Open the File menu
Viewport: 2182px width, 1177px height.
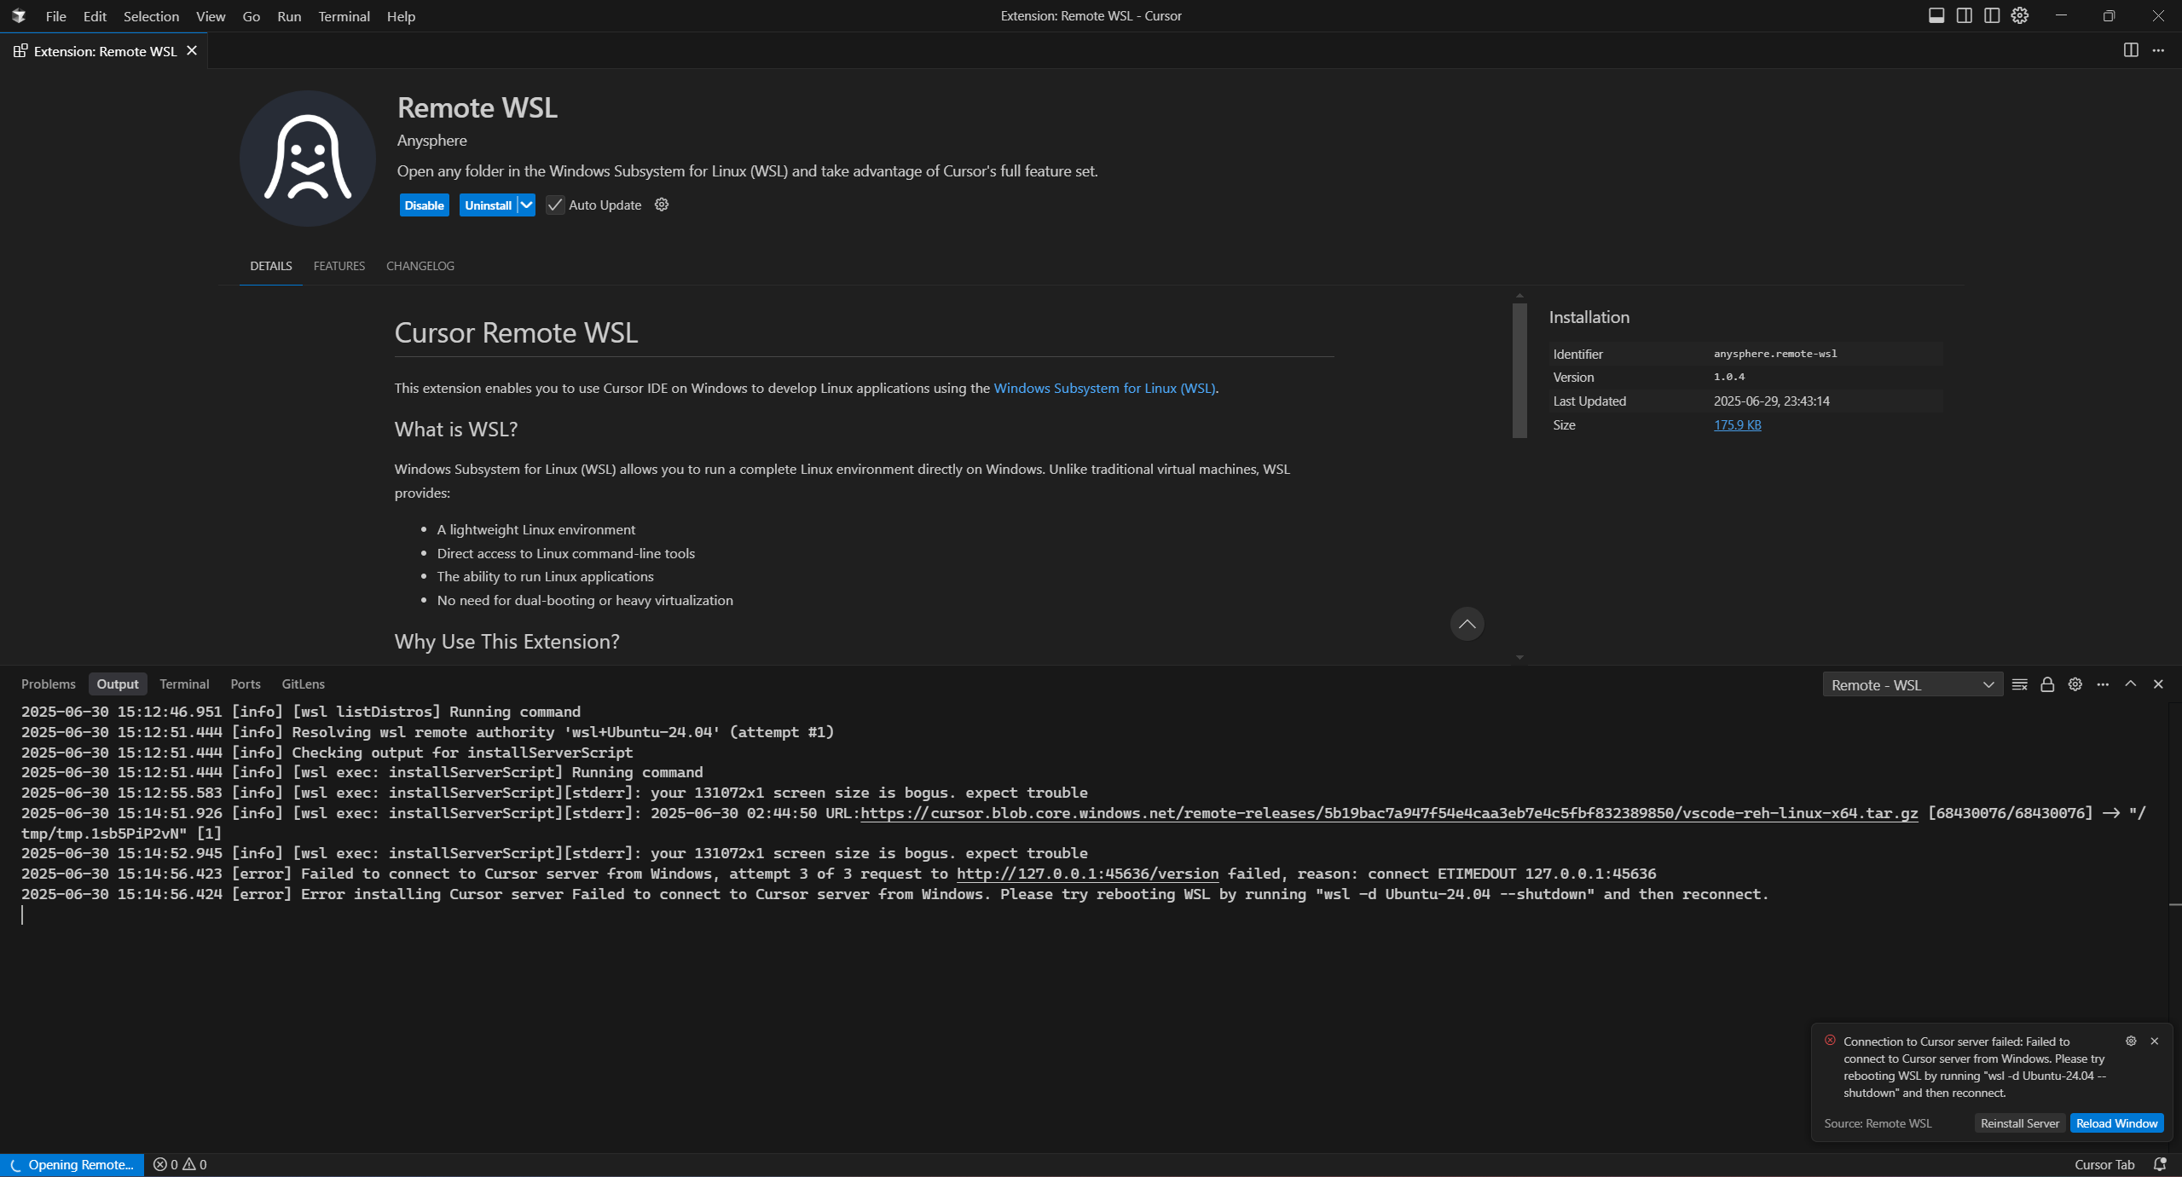56,16
